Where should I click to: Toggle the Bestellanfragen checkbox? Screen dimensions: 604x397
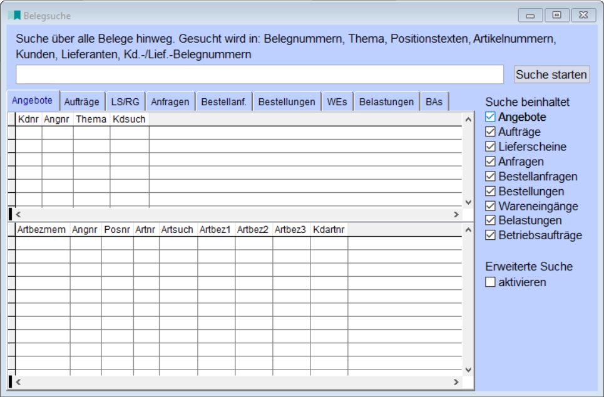[491, 176]
